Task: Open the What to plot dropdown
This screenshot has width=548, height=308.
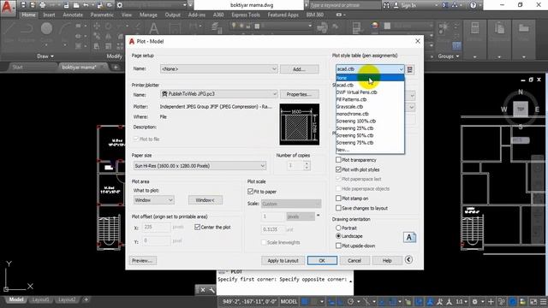Action: [154, 200]
